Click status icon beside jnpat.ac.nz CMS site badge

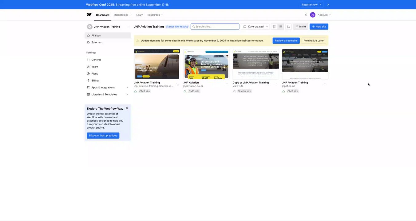(x=283, y=91)
